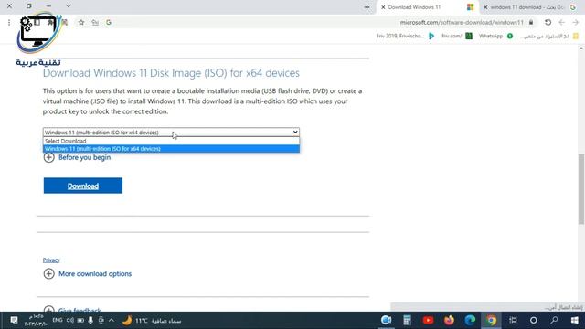Open the volume speaker tray icon

(70, 321)
